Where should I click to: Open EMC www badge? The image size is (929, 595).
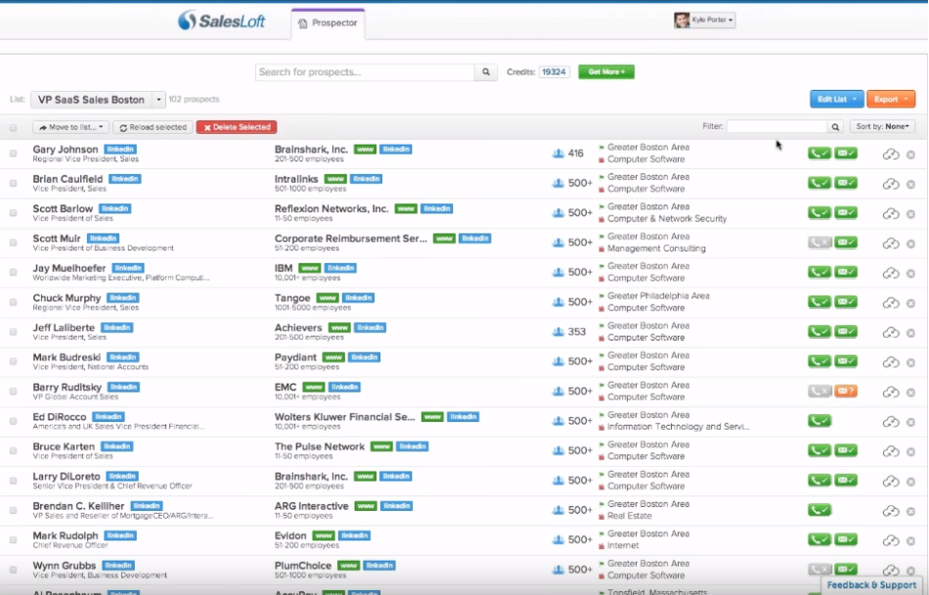pyautogui.click(x=314, y=387)
